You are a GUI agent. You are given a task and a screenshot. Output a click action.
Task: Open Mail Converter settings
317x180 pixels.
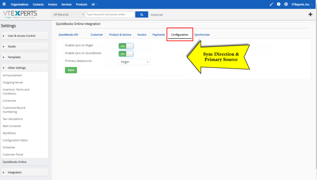(x=12, y=126)
